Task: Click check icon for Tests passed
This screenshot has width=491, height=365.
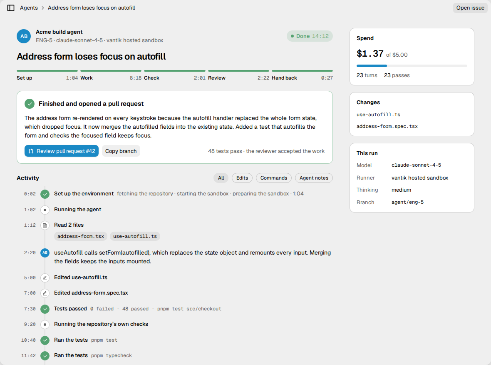Action: 45,309
